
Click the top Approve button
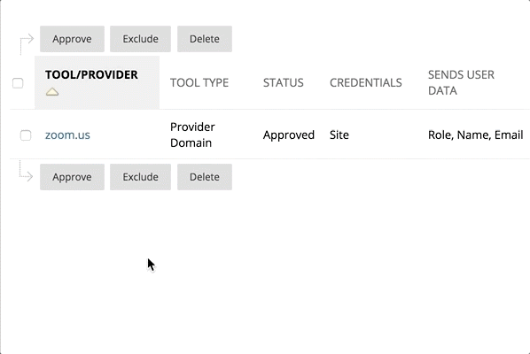tap(72, 39)
